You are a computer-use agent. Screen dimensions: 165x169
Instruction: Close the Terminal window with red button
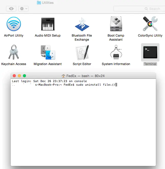(x=14, y=76)
